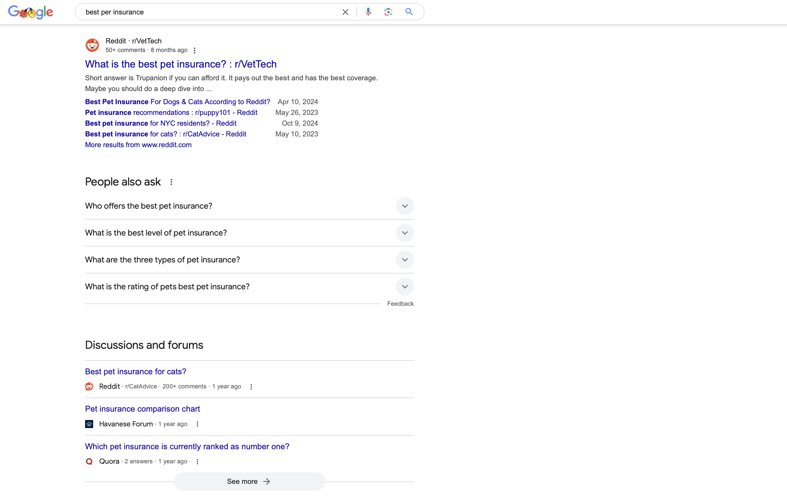The image size is (787, 504).
Task: Click the Reddit favicon beside r/VetTech
Action: (x=92, y=45)
